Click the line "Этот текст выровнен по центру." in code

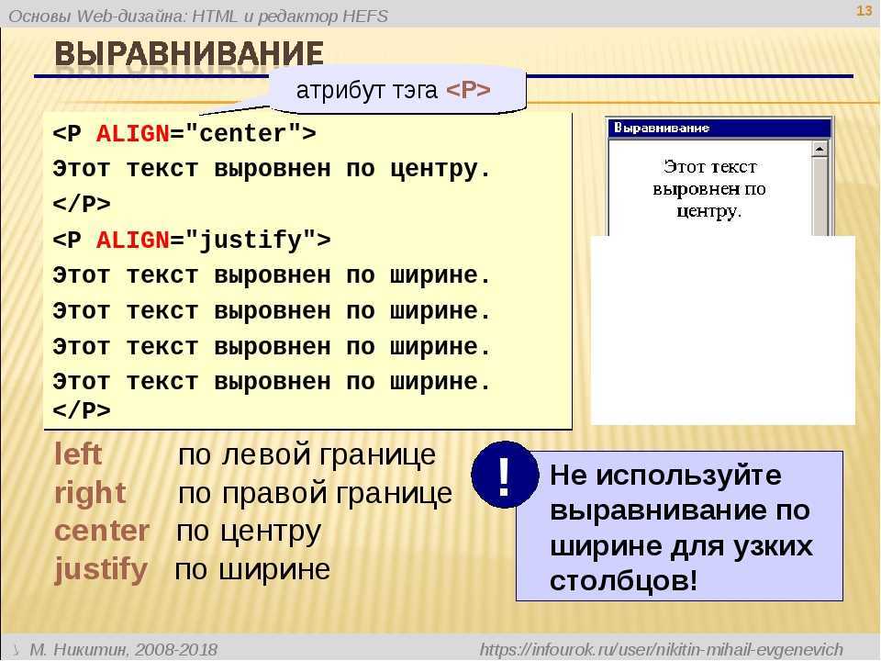(272, 169)
